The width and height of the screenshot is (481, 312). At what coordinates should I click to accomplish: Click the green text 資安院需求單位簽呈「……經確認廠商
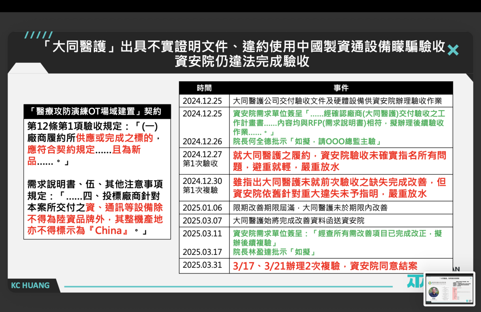tap(340, 122)
